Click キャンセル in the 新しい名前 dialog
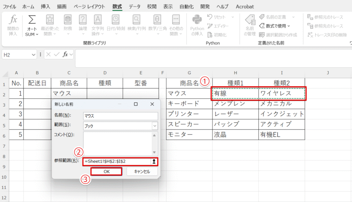352x202 pixels. pos(142,172)
